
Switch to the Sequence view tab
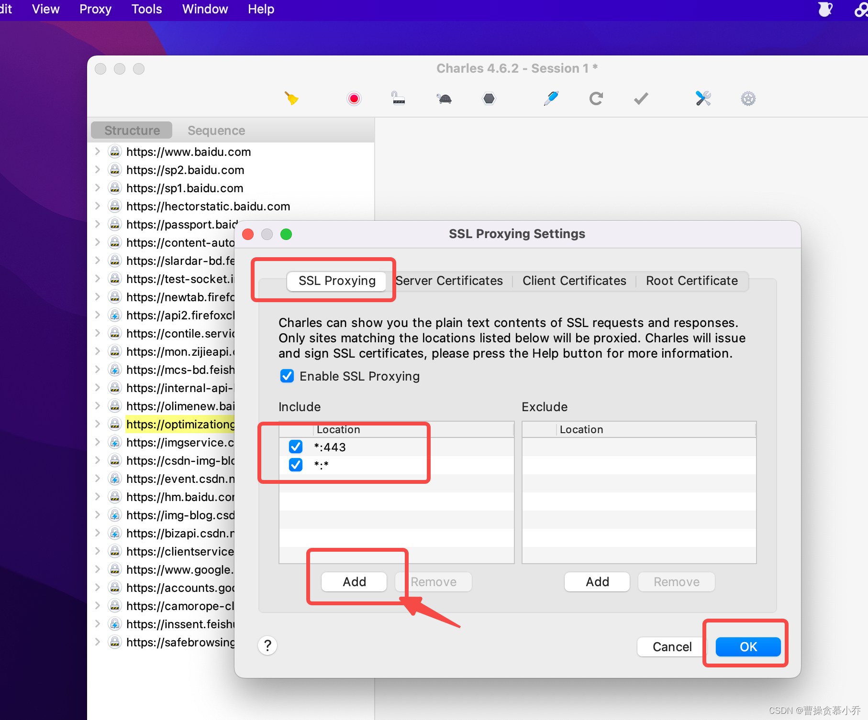216,131
